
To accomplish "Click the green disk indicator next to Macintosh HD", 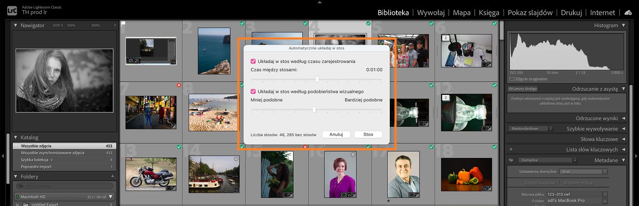I will [x=17, y=197].
